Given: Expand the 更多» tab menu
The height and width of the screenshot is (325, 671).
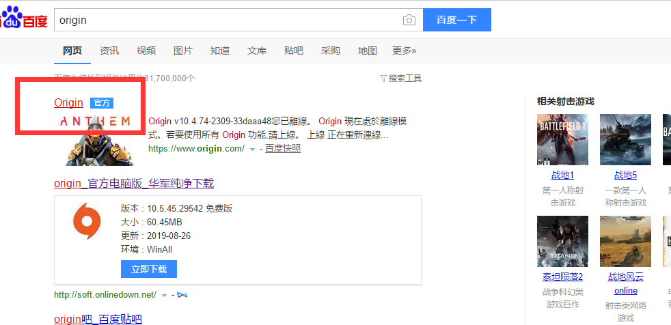Looking at the screenshot, I should click(x=404, y=51).
